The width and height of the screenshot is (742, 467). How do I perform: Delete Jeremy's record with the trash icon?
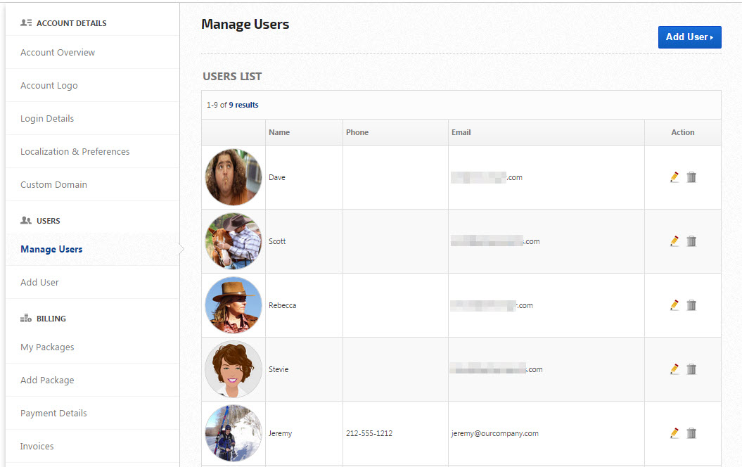coord(691,433)
